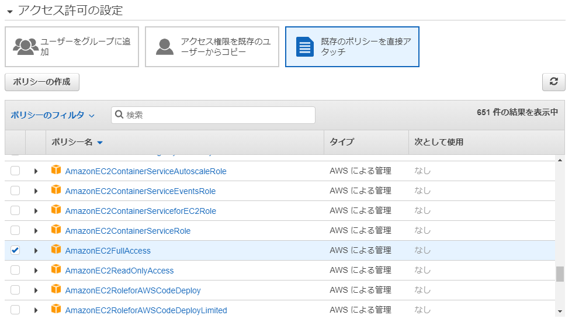
Task: Select 既存のポリシーを直接アタッチ option
Action: point(352,47)
